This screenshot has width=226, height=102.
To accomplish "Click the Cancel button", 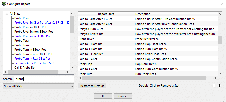I will [x=123, y=96].
